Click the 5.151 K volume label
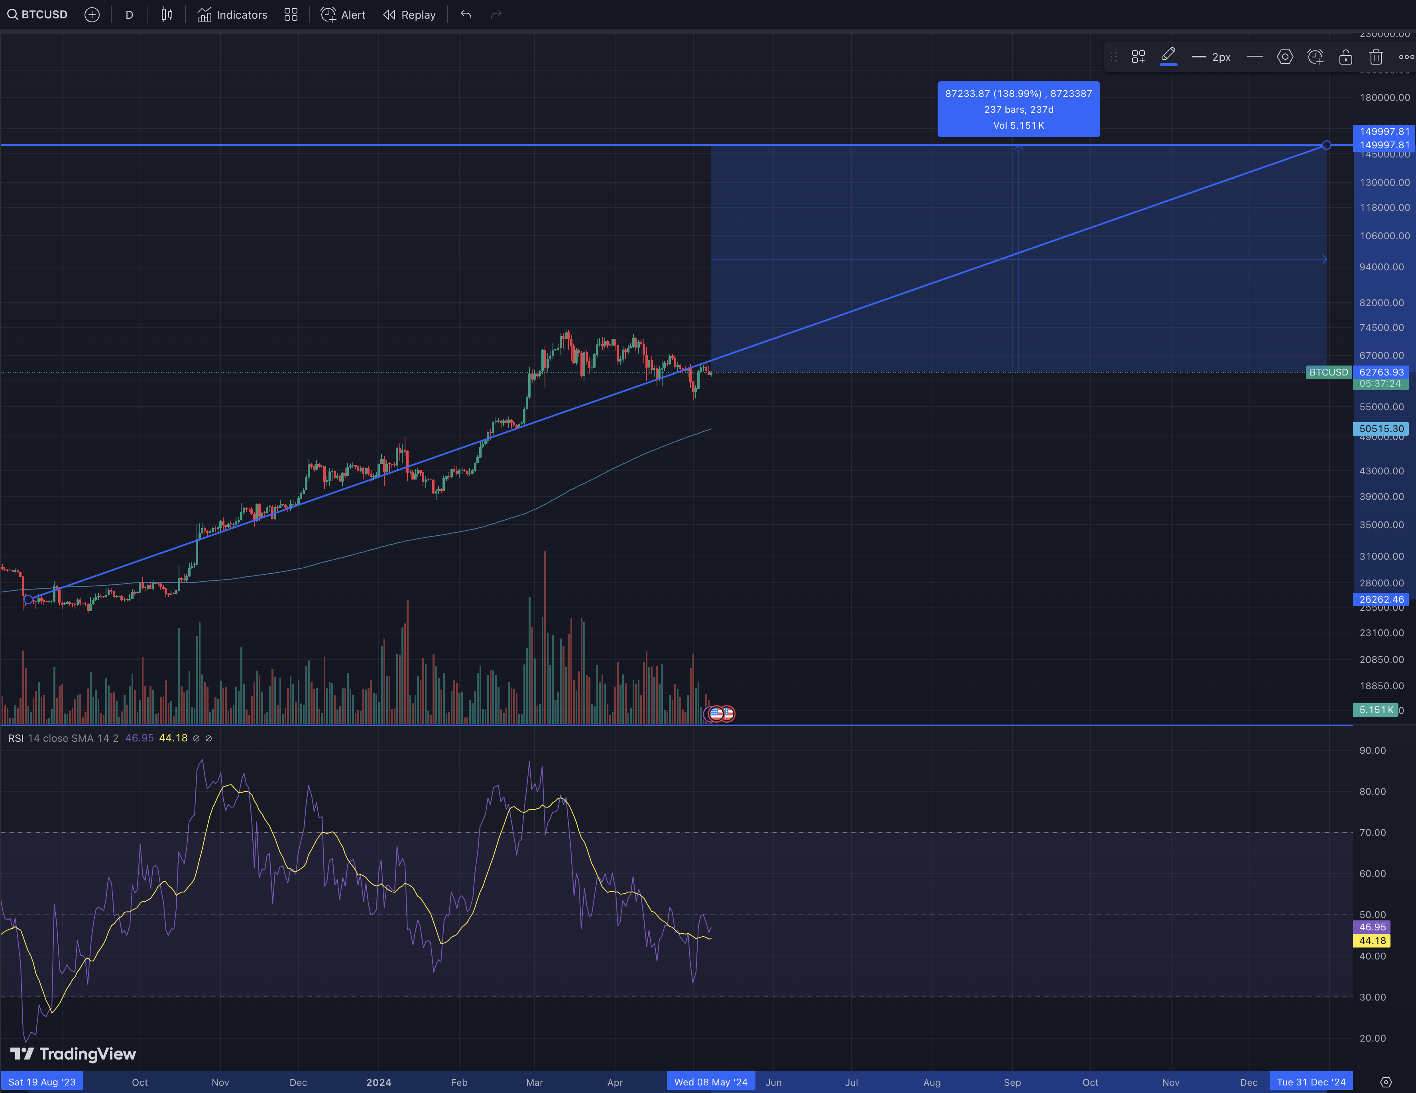 [x=1376, y=710]
